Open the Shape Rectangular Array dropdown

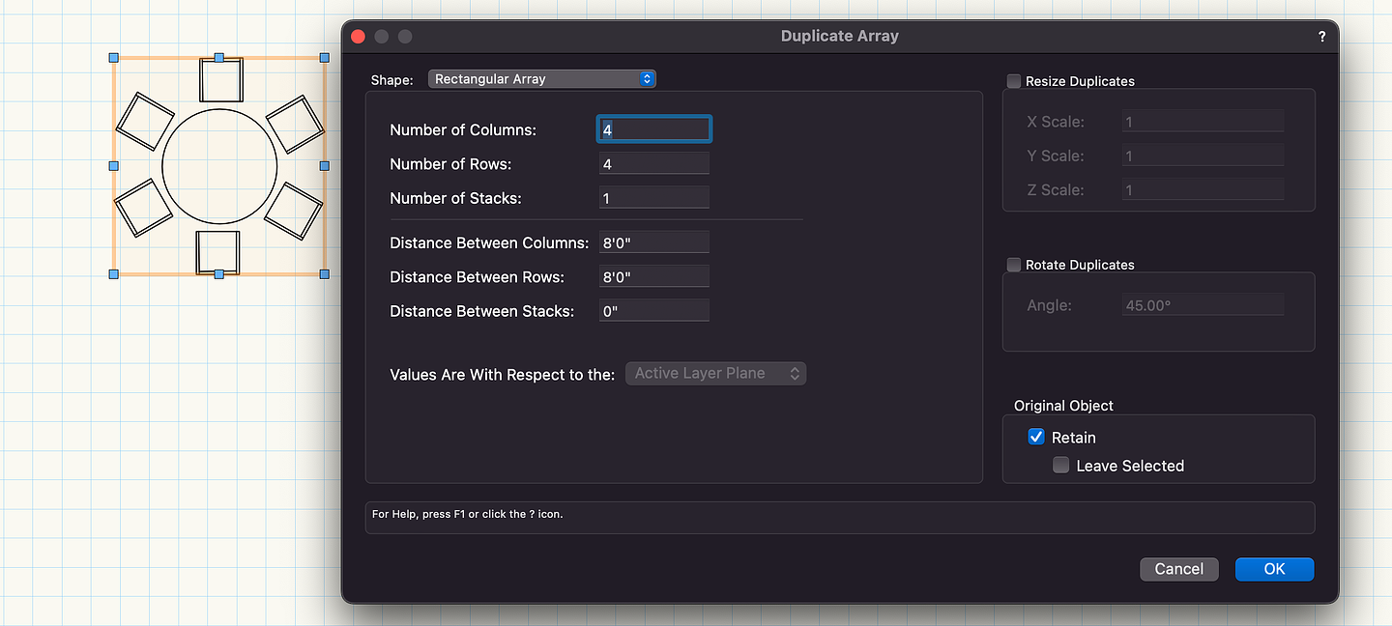(541, 79)
